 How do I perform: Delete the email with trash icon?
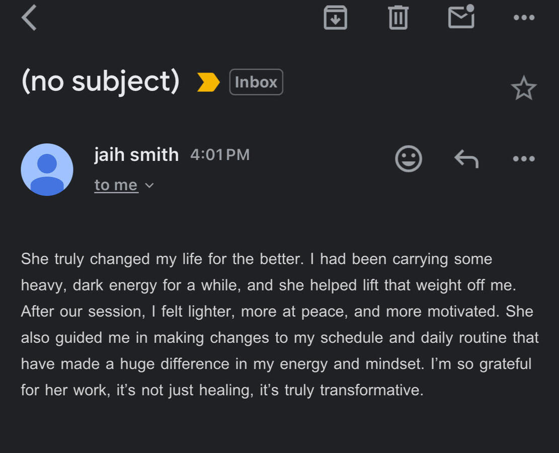click(398, 18)
